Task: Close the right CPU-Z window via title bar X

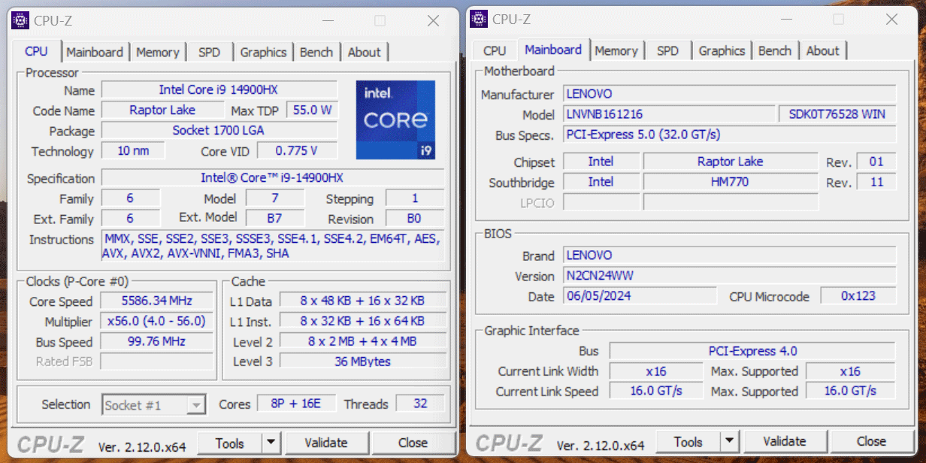Action: 891,20
